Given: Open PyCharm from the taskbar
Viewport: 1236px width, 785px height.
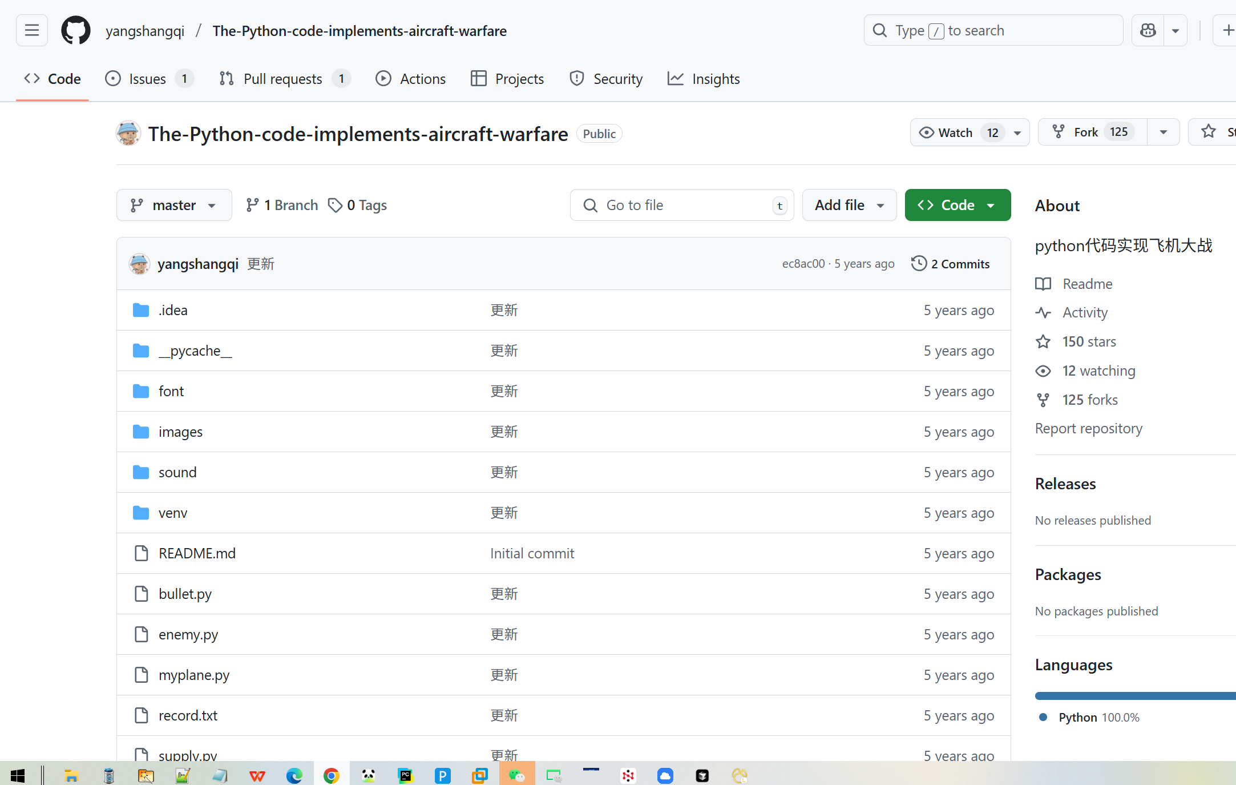Looking at the screenshot, I should coord(406,775).
